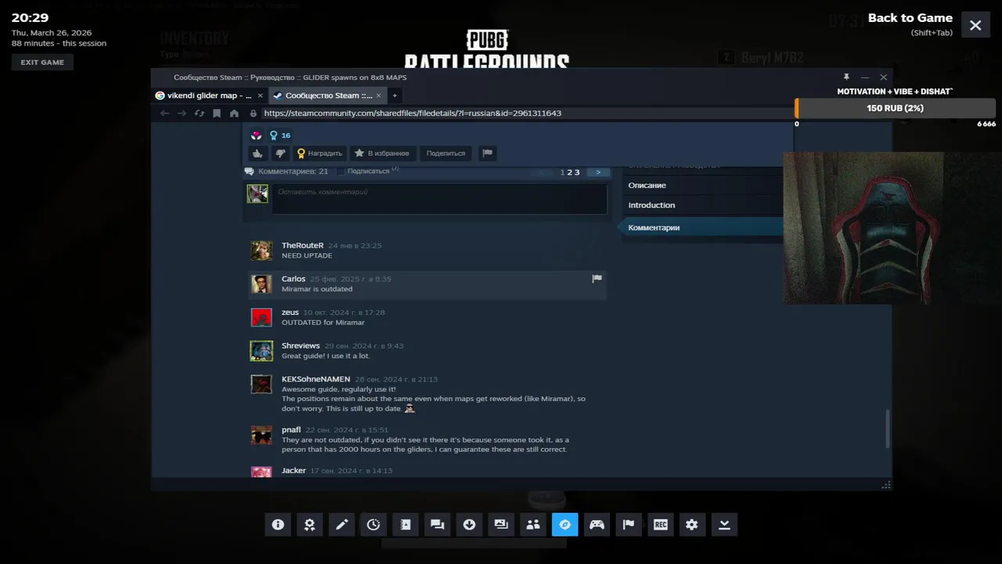Viewport: 1002px width, 564px height.
Task: Jump to the Описание section
Action: [647, 186]
